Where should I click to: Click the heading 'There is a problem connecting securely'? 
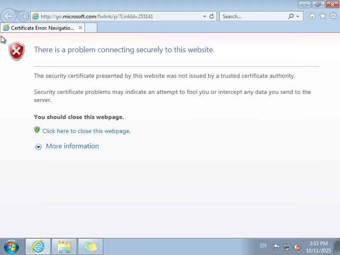pyautogui.click(x=124, y=50)
